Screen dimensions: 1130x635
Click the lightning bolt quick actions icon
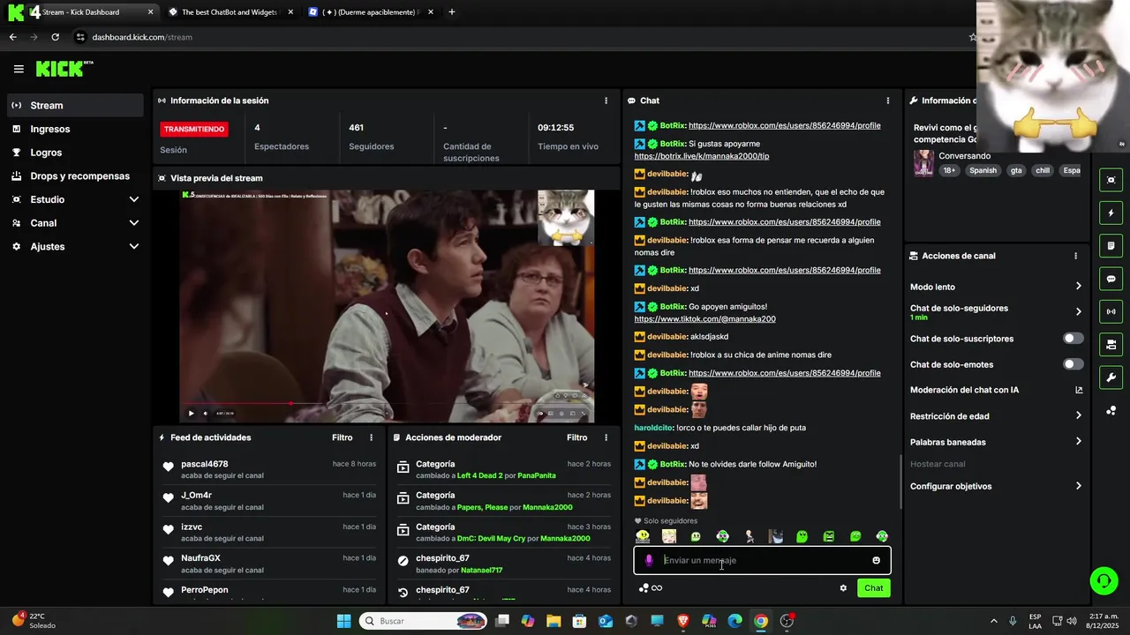(1111, 213)
